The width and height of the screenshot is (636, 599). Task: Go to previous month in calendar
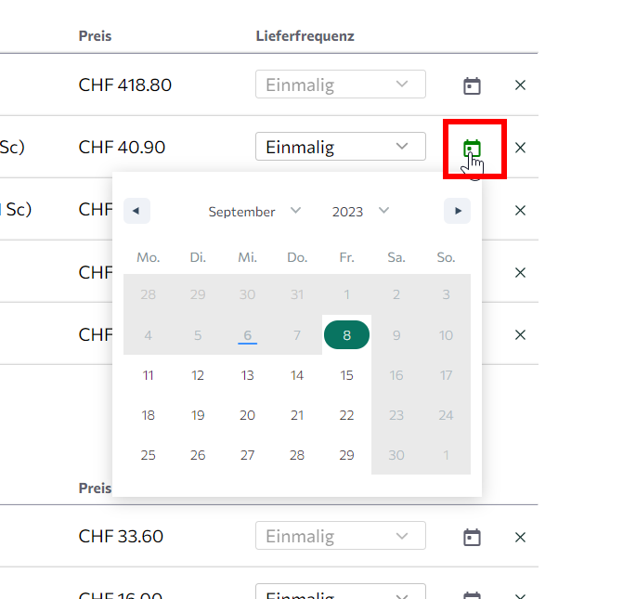(136, 211)
